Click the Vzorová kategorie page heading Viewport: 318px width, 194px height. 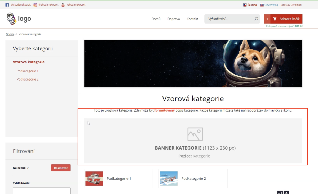coord(193,99)
